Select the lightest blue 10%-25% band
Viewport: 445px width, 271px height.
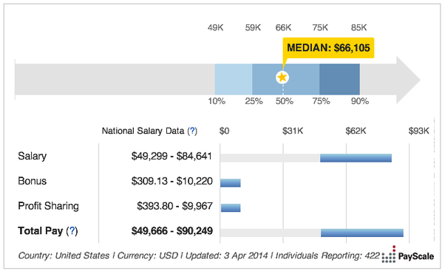(x=234, y=79)
